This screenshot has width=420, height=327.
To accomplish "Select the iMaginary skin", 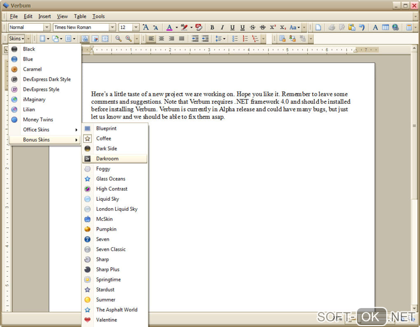I will [45, 99].
